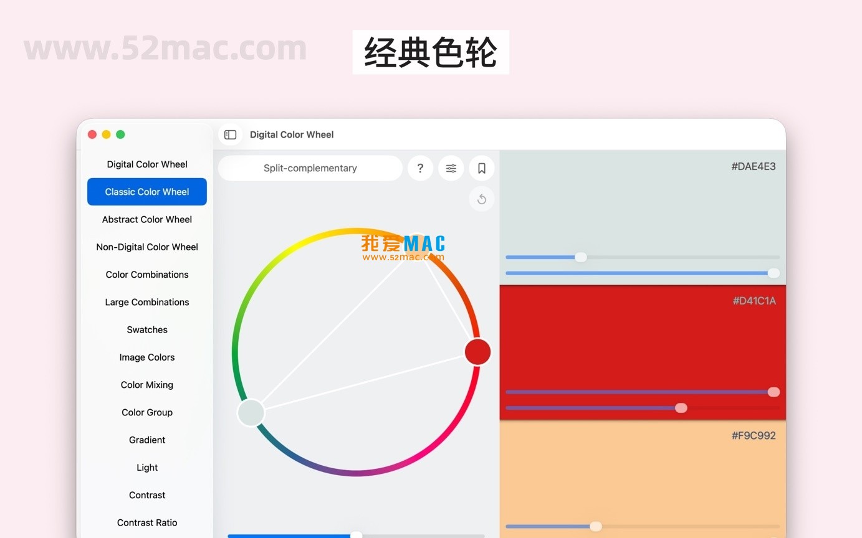Viewport: 862px width, 538px height.
Task: Open the help question mark icon
Action: click(x=420, y=168)
